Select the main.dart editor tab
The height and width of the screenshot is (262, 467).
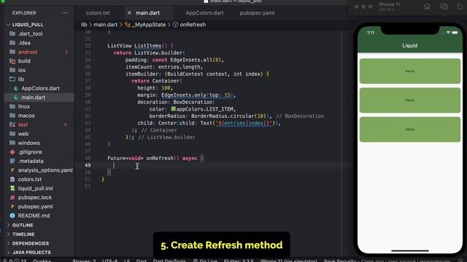pyautogui.click(x=147, y=13)
